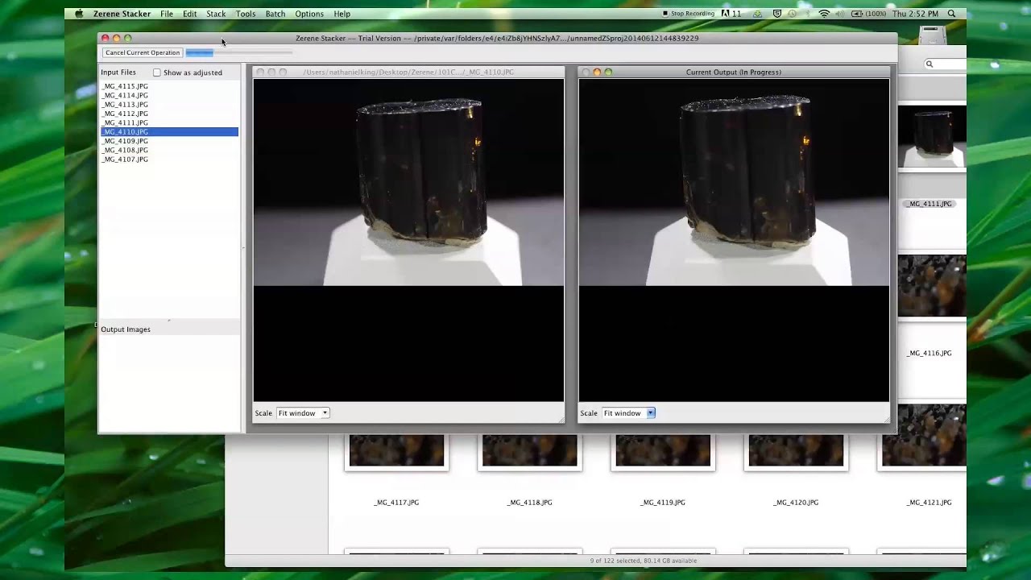This screenshot has width=1031, height=580.
Task: Open the Zerene Stacker application menu
Action: [122, 14]
